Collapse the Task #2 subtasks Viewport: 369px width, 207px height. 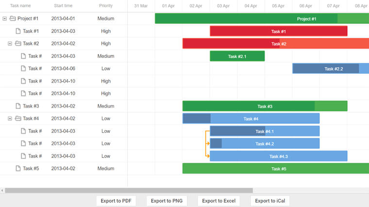click(10, 44)
